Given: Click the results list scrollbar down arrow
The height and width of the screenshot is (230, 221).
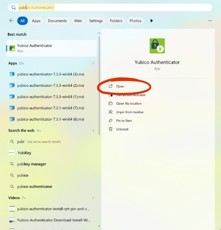Looking at the screenshot, I should click(x=99, y=226).
